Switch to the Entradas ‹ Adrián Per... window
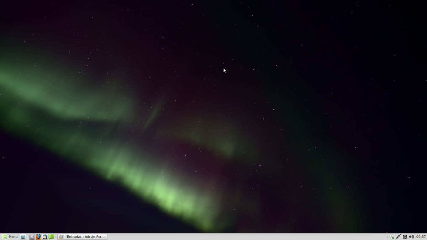The height and width of the screenshot is (240, 427). (x=82, y=237)
